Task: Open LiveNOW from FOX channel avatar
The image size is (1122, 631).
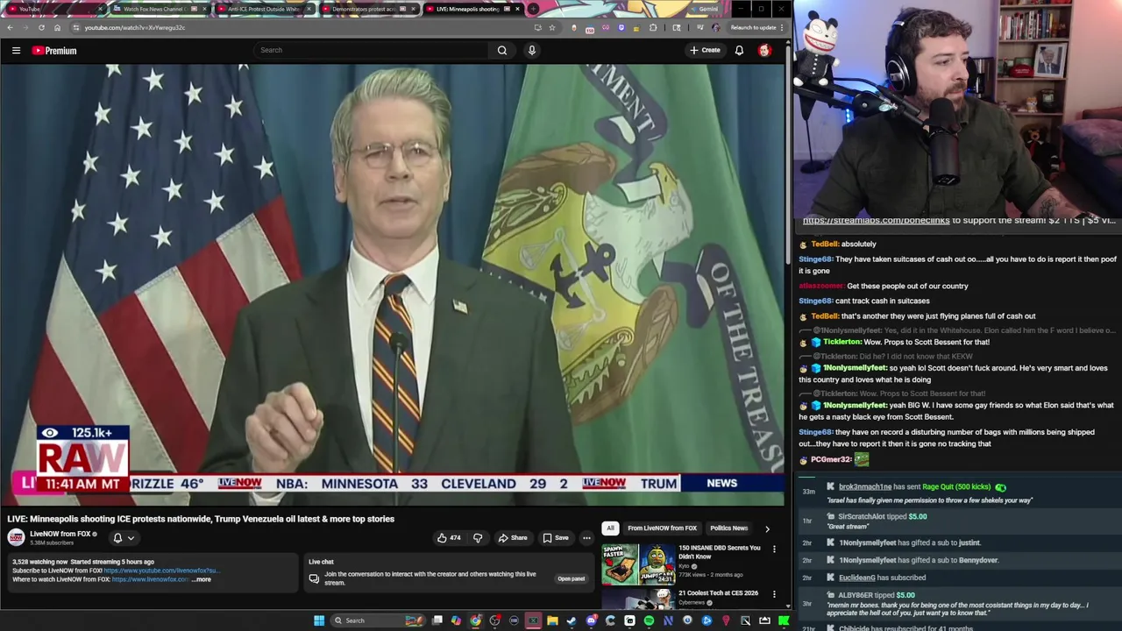Action: 17,537
